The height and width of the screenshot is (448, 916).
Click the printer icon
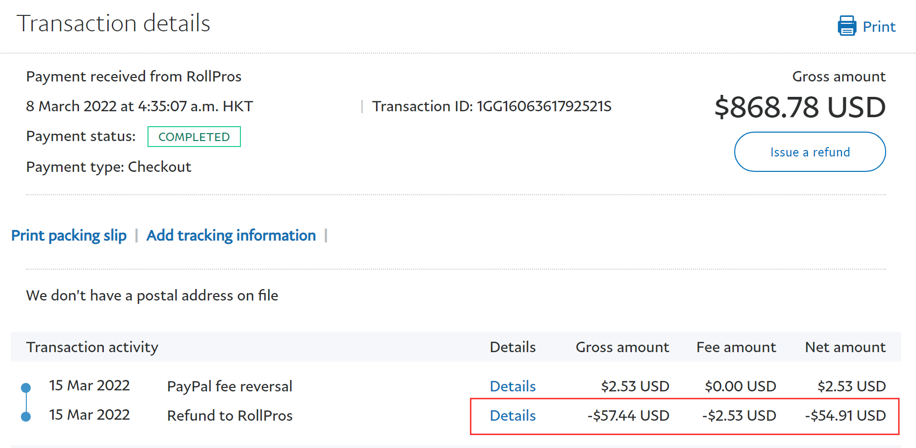[846, 26]
